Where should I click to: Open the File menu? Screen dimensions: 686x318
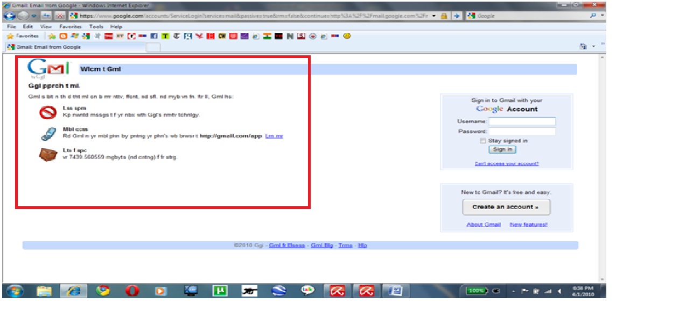tap(11, 26)
